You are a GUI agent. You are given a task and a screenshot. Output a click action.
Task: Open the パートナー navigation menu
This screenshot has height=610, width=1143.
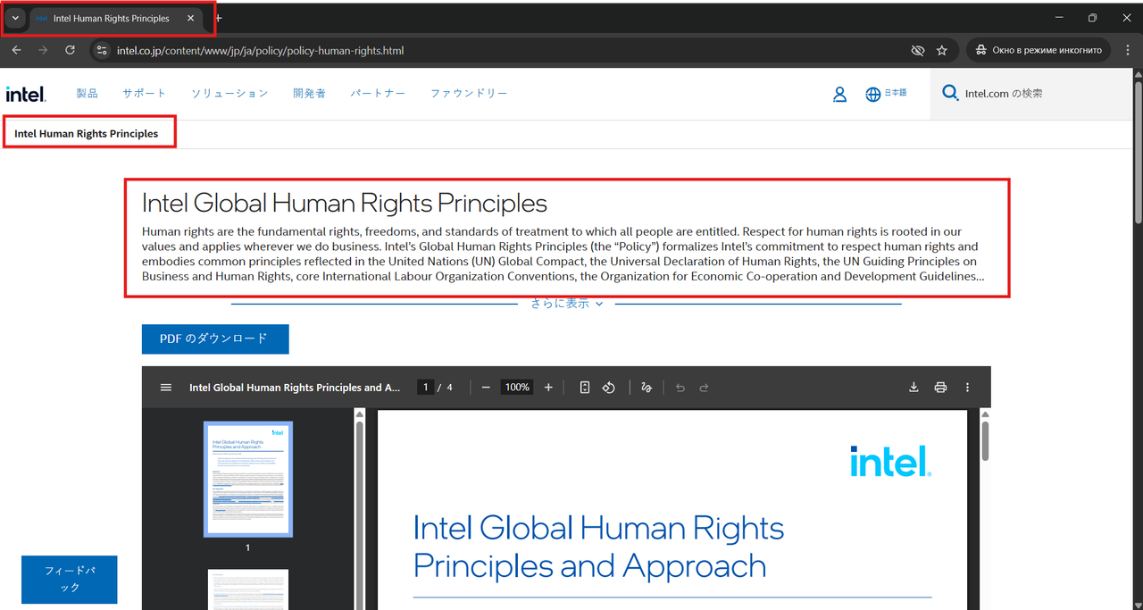coord(378,94)
